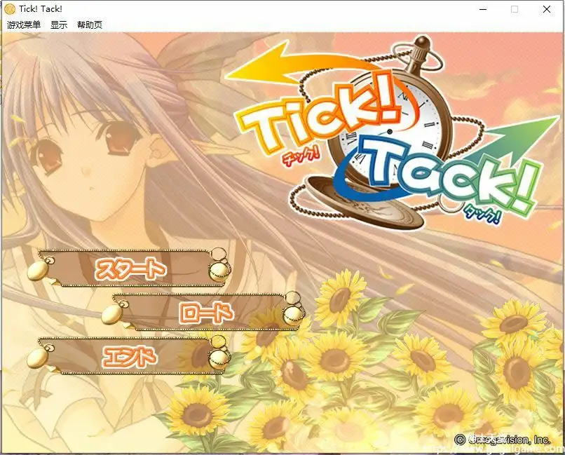Minimize the game window
The height and width of the screenshot is (455, 565).
click(483, 9)
